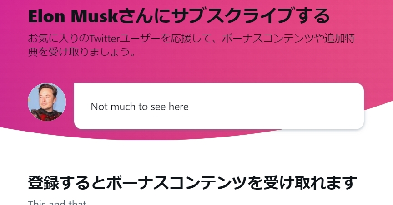The image size is (393, 205).
Task: Click Elon Musk's round profile avatar
Action: click(x=47, y=102)
